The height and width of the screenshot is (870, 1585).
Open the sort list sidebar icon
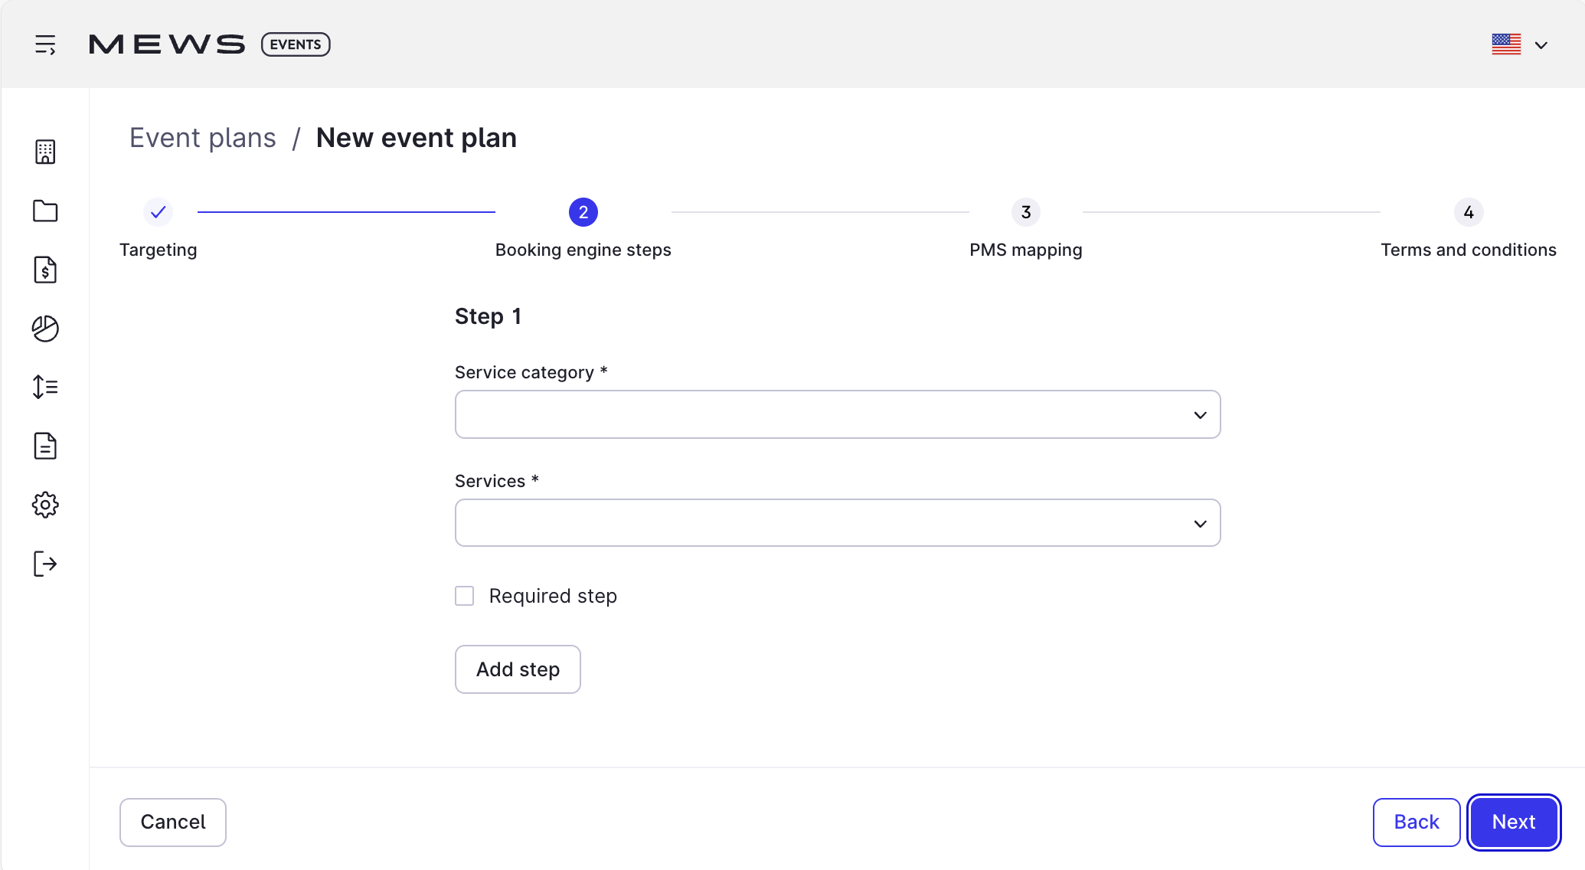point(45,387)
